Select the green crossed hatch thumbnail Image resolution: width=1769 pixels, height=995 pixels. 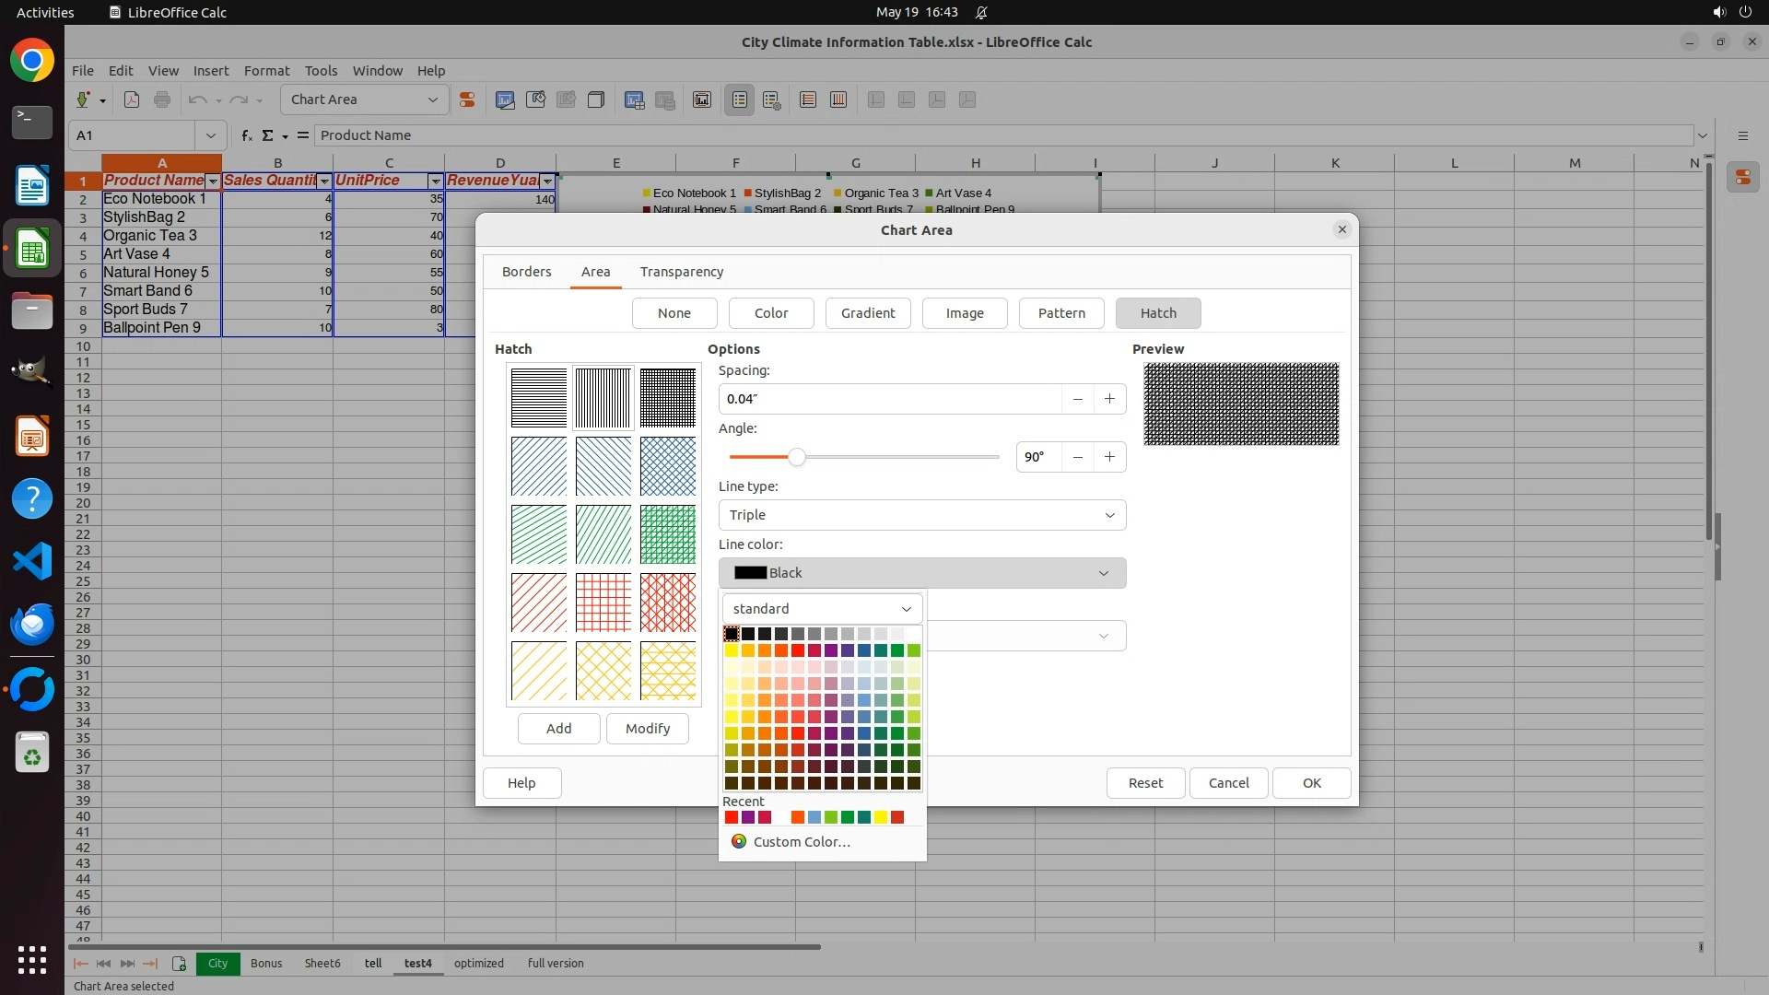click(x=667, y=534)
